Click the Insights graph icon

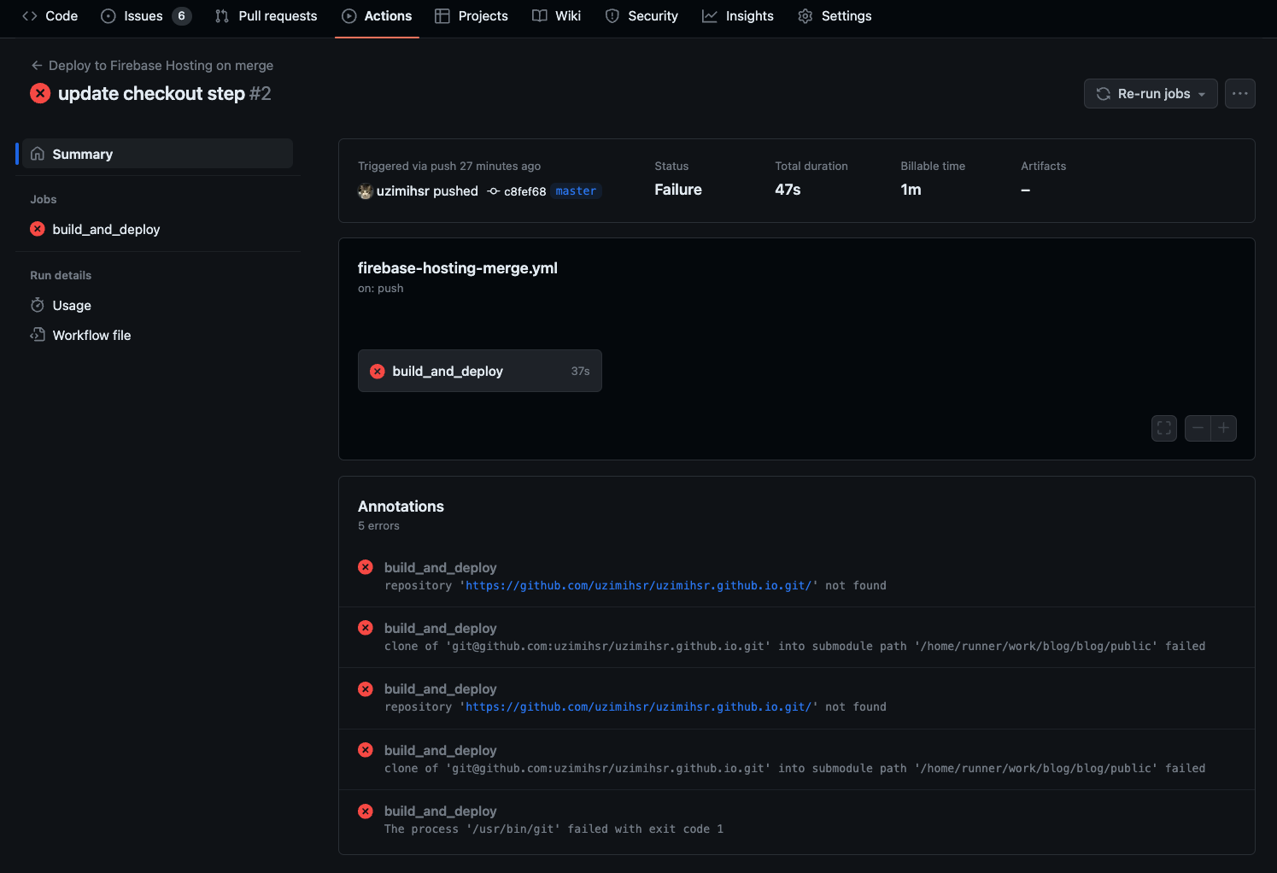(x=710, y=16)
